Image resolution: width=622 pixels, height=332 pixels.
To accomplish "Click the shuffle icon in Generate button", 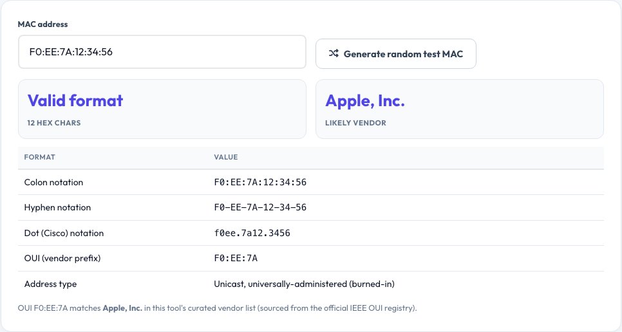I will pyautogui.click(x=334, y=53).
